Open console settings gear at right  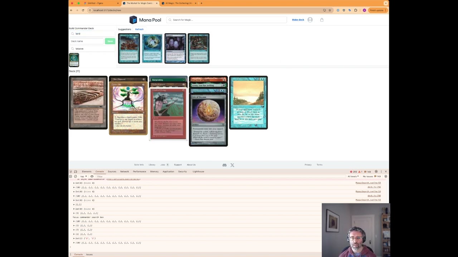click(x=386, y=176)
